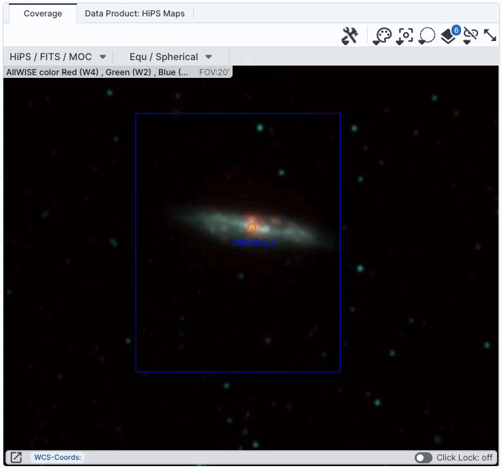The image size is (502, 468).
Task: Open the Equ / Spherical coordinate dropdown
Action: click(171, 57)
